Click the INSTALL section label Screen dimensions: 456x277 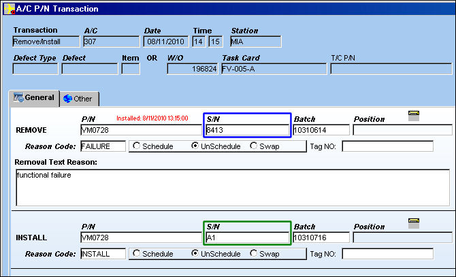pyautogui.click(x=31, y=238)
